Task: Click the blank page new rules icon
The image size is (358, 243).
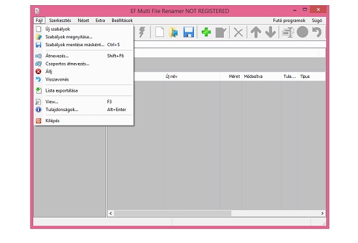Action: pyautogui.click(x=159, y=32)
